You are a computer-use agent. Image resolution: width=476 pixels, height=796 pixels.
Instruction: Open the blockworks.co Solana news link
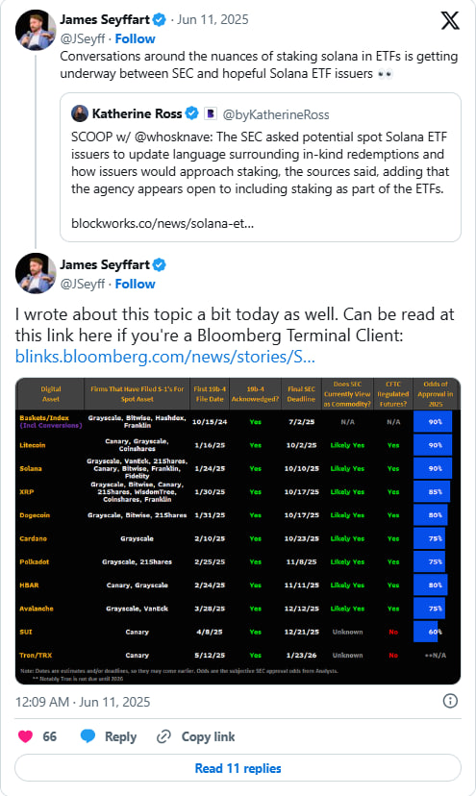[163, 223]
